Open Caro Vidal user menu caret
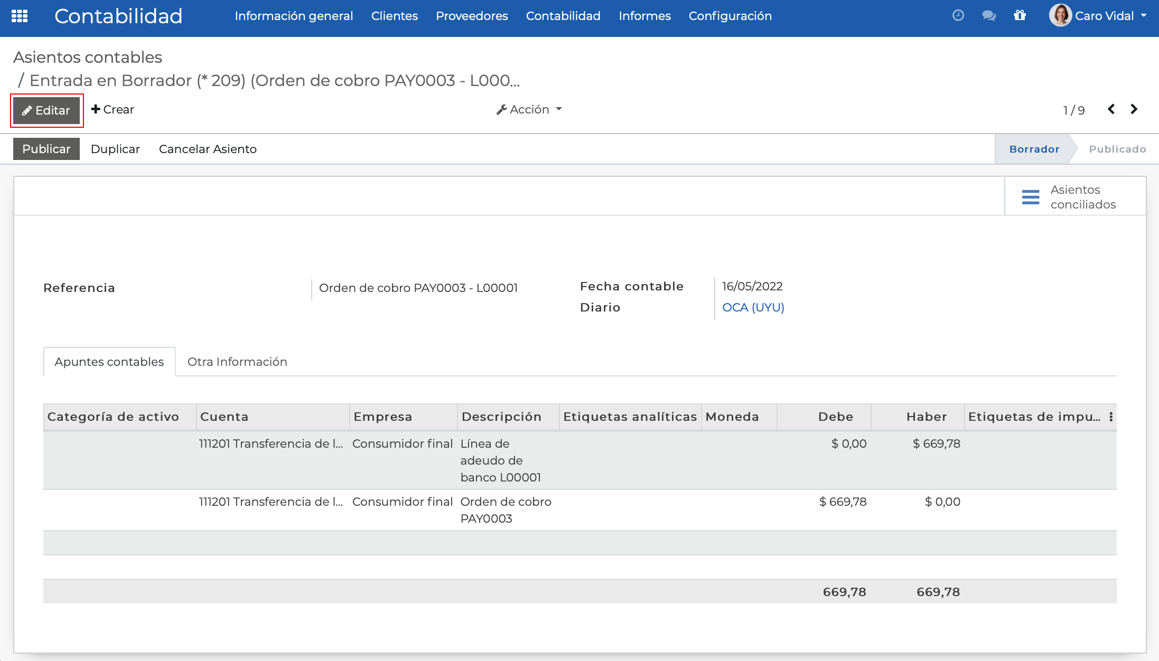Screen dimensions: 1159x661 [x=1144, y=16]
